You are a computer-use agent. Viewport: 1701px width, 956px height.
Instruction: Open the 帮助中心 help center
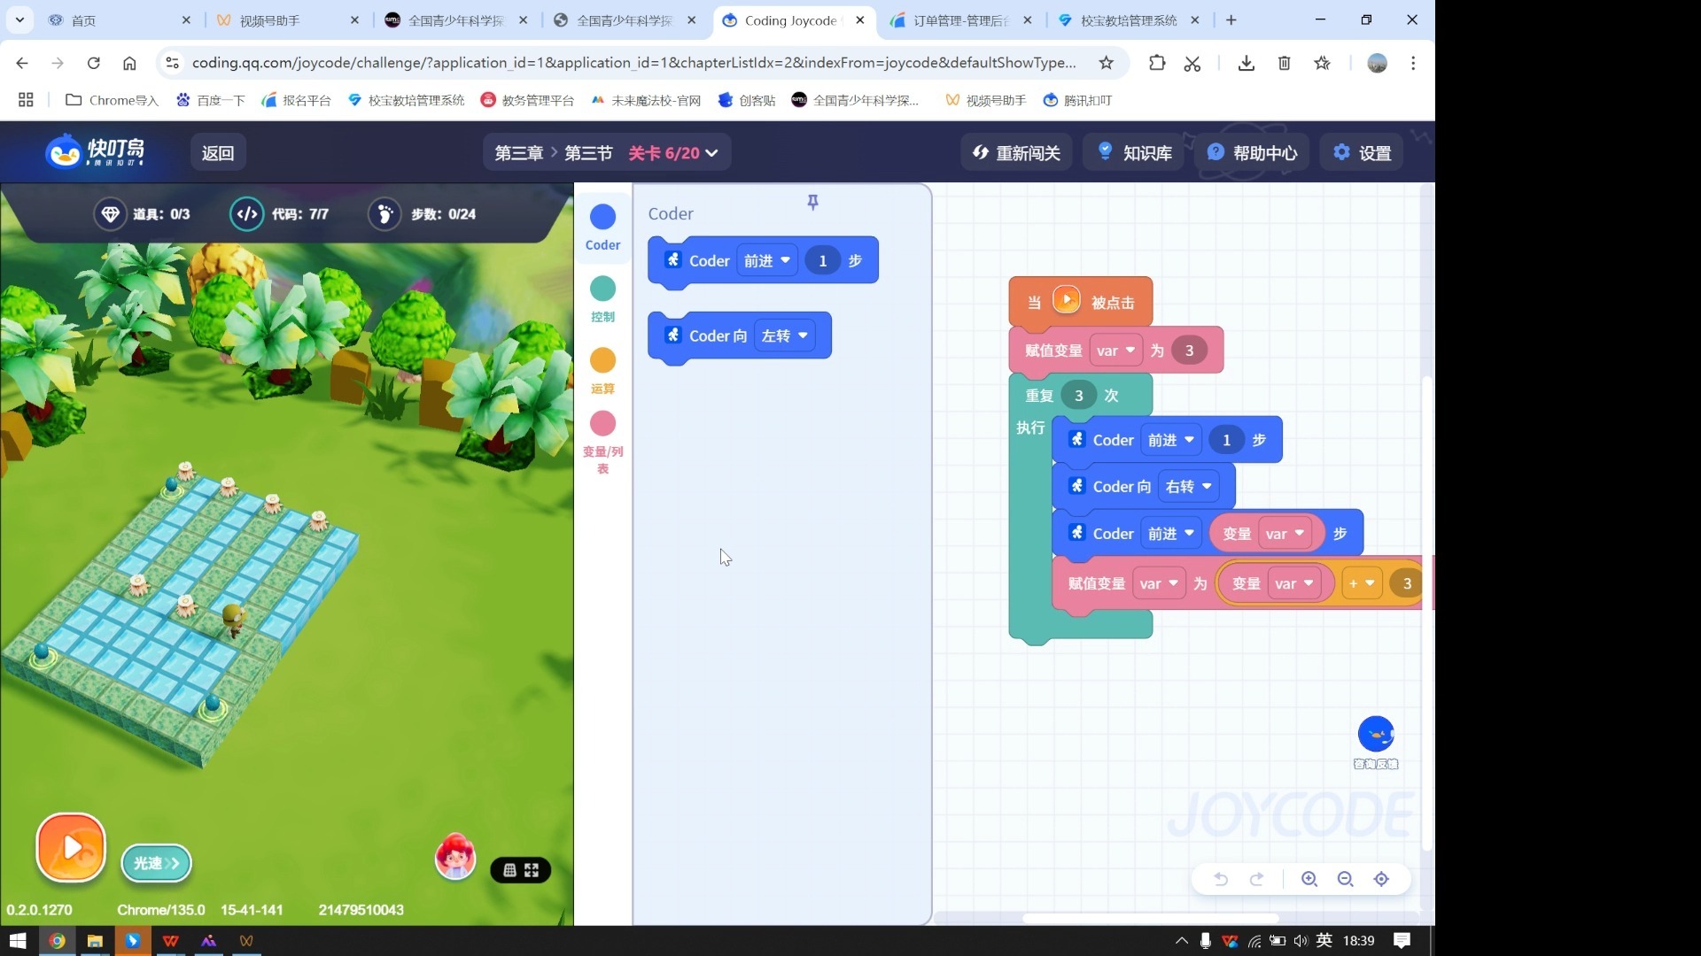[1252, 153]
